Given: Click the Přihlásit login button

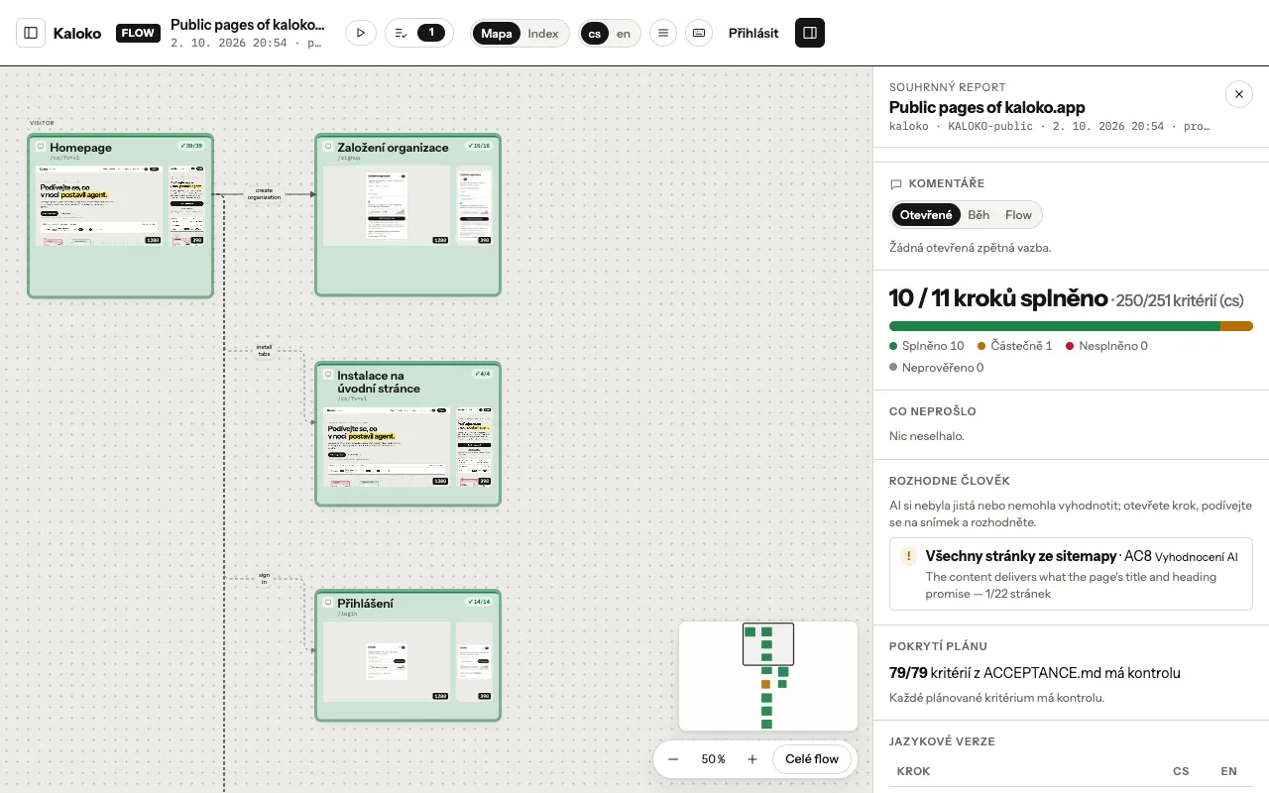Looking at the screenshot, I should pos(753,33).
